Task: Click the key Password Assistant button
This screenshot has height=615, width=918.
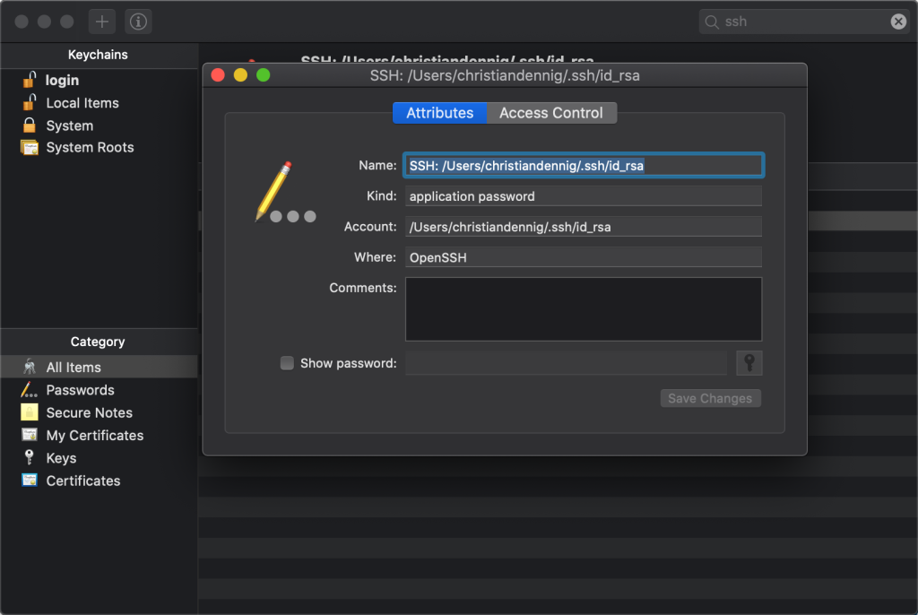Action: tap(749, 363)
